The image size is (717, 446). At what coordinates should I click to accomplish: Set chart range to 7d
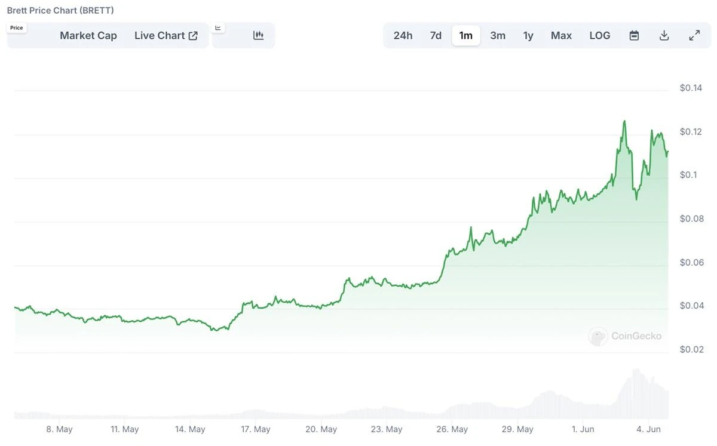point(436,36)
